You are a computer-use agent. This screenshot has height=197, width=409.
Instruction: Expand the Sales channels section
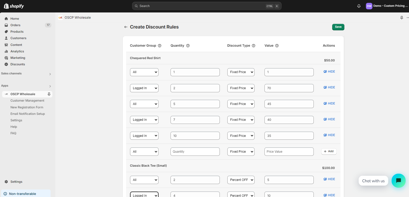pyautogui.click(x=50, y=74)
